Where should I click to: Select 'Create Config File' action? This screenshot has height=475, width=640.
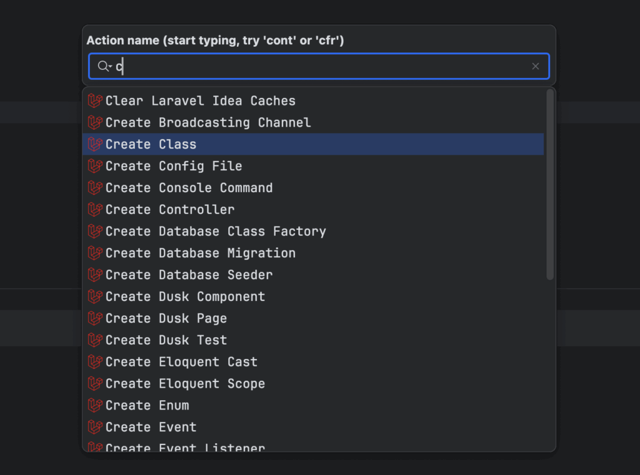(x=313, y=166)
